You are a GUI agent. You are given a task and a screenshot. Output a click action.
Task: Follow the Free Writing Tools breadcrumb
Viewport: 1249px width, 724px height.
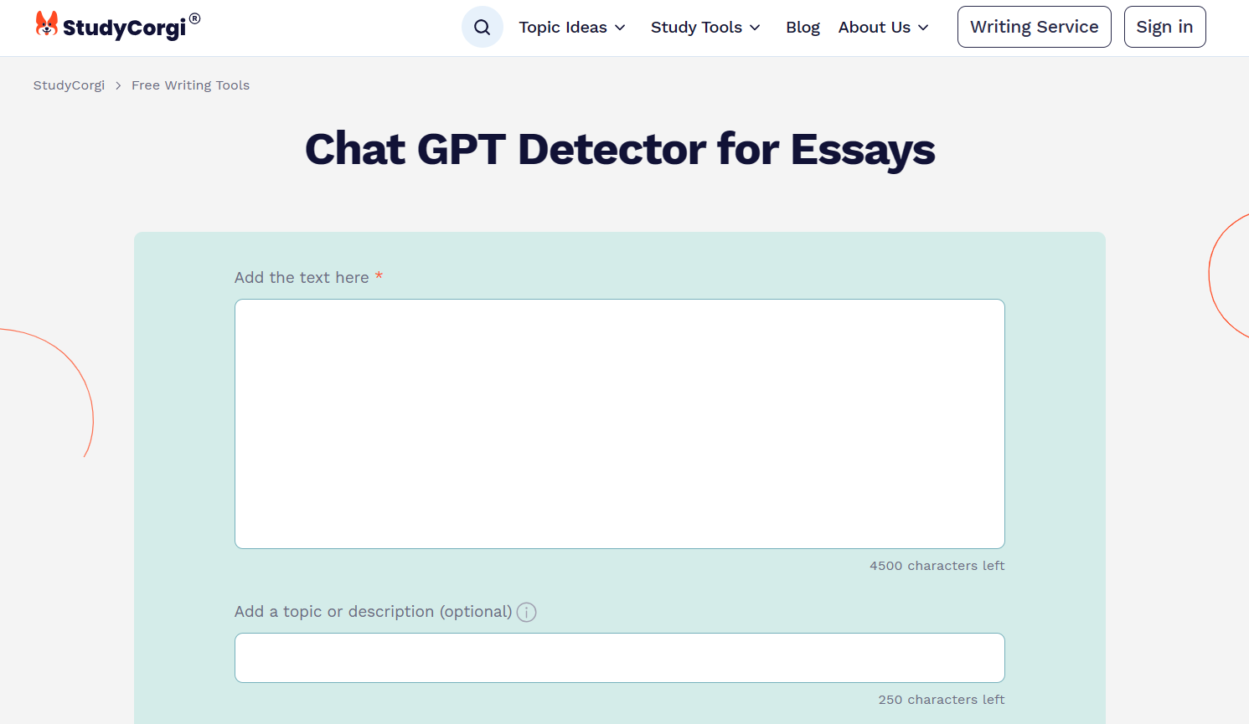pyautogui.click(x=190, y=85)
